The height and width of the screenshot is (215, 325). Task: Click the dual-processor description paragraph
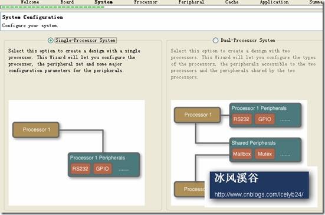tap(243, 64)
